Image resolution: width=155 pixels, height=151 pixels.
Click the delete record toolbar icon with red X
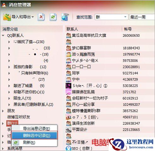41,17
